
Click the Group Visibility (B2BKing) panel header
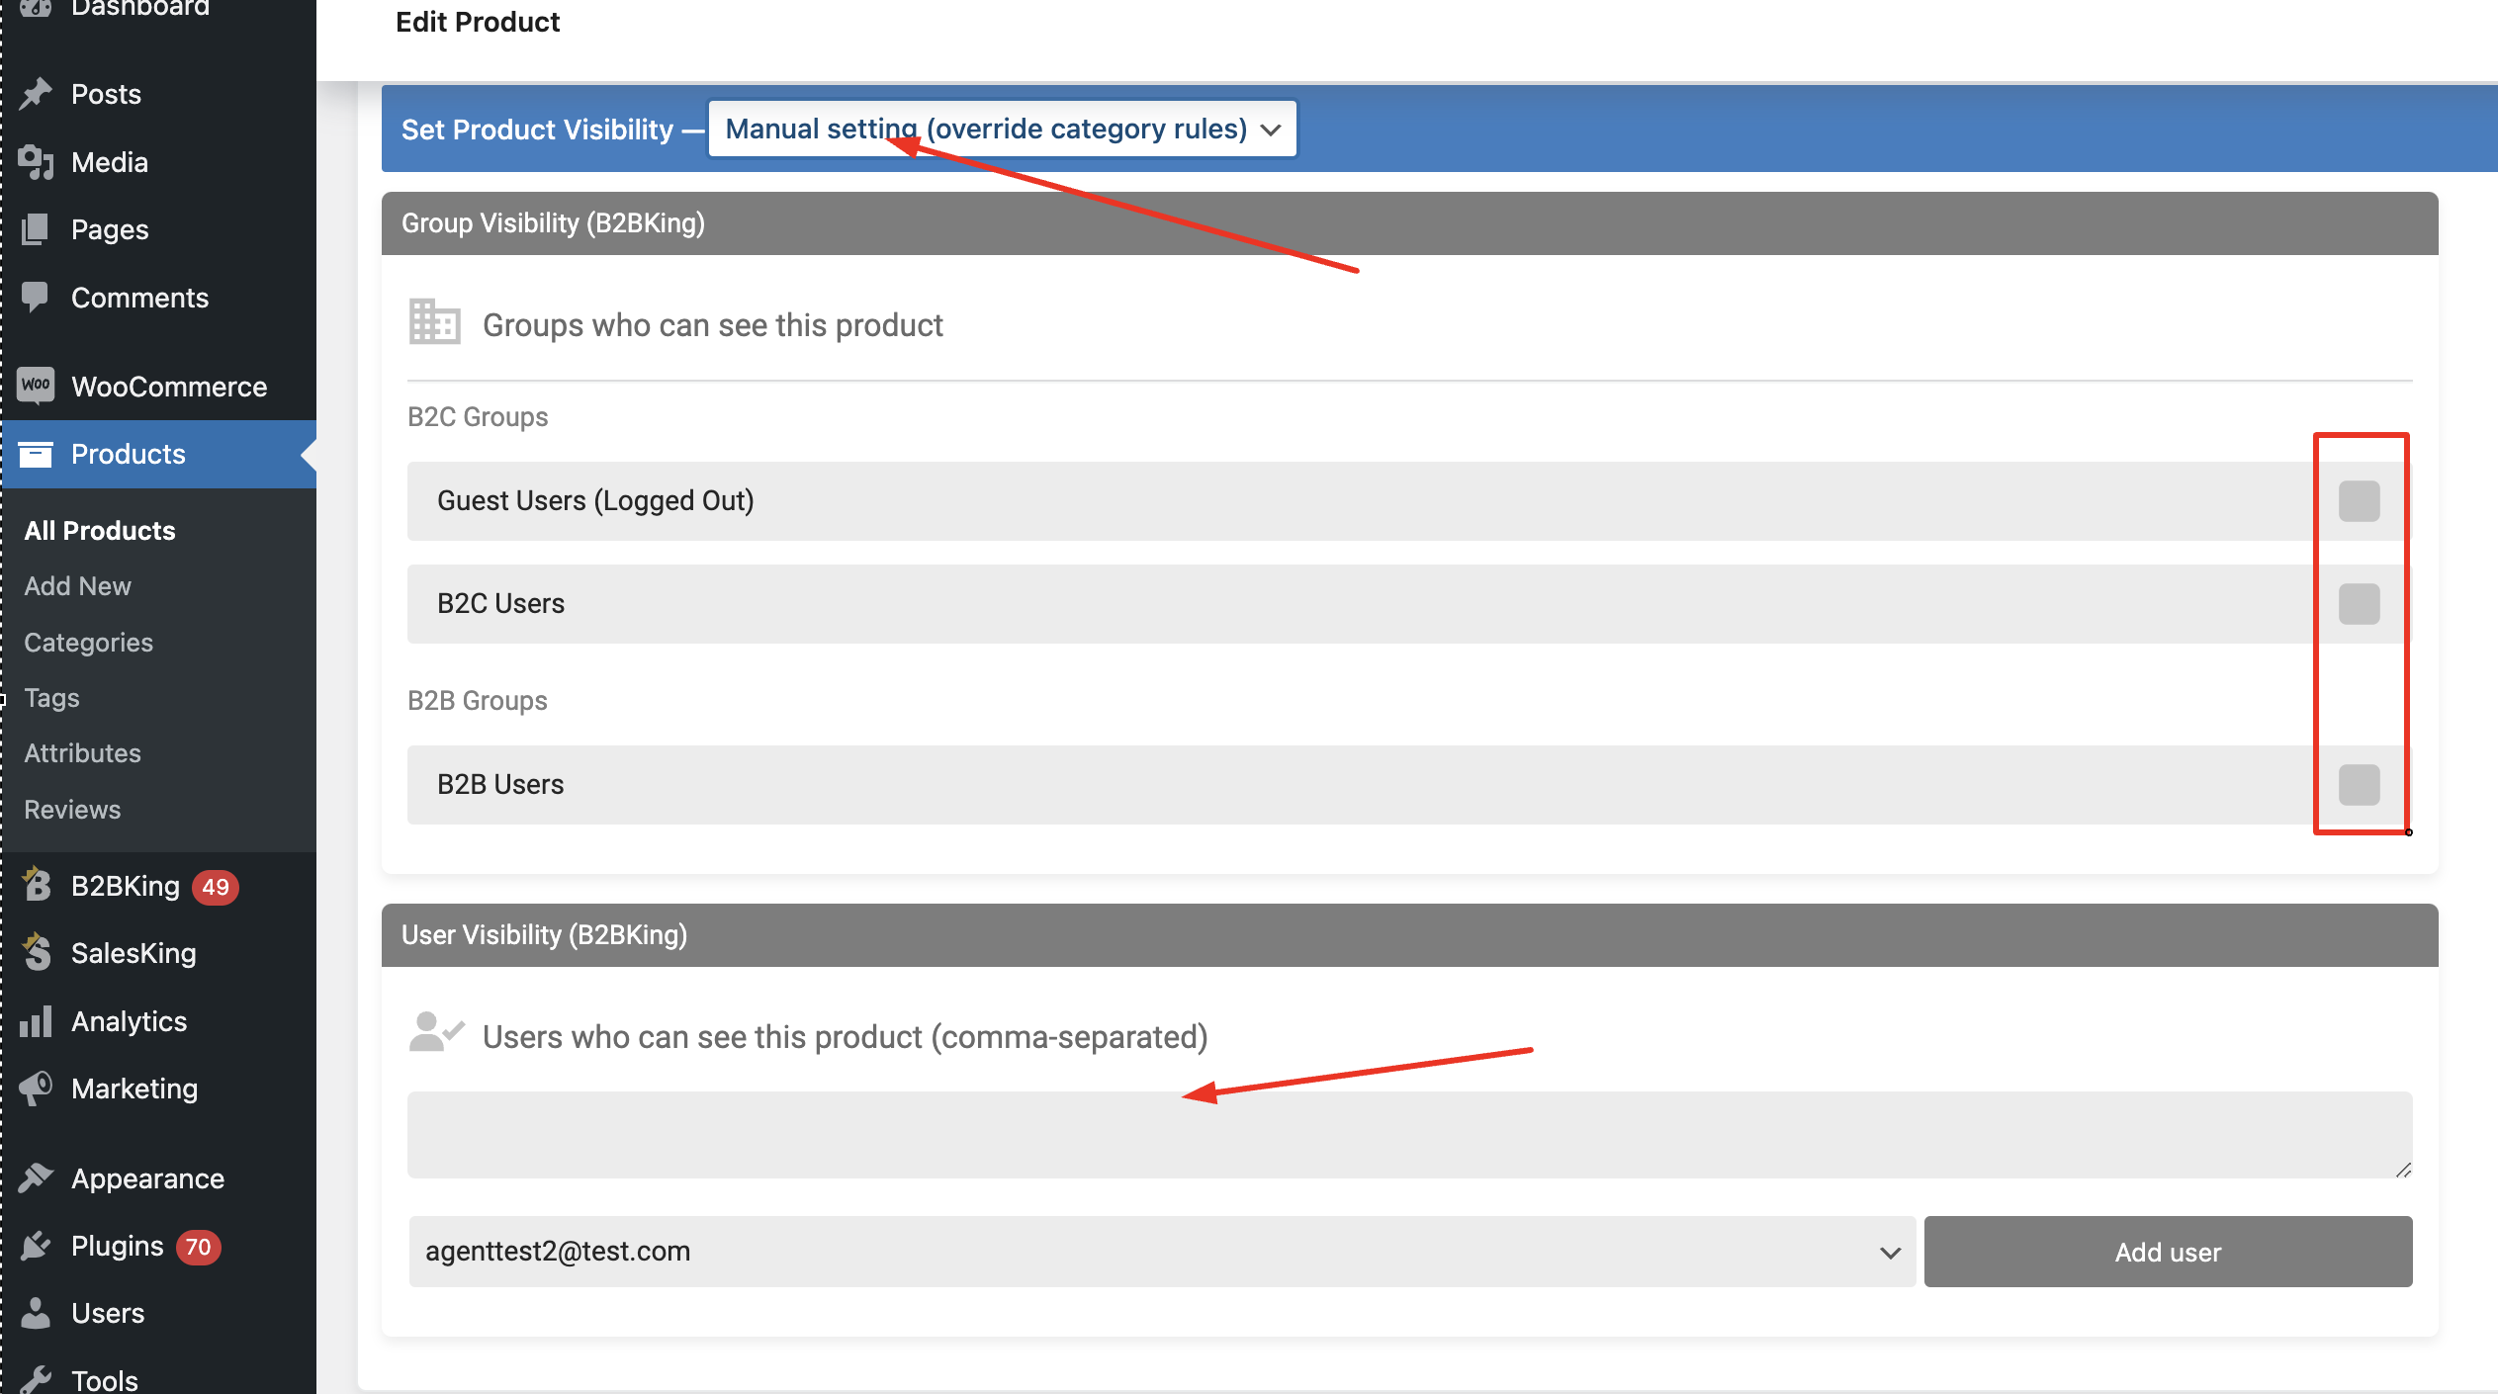click(x=1409, y=223)
